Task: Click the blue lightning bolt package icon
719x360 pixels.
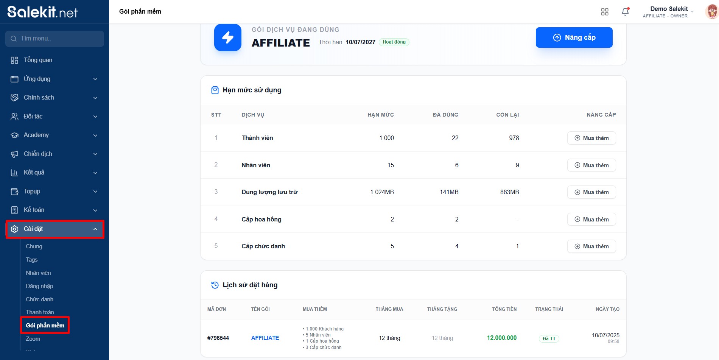Action: [227, 37]
